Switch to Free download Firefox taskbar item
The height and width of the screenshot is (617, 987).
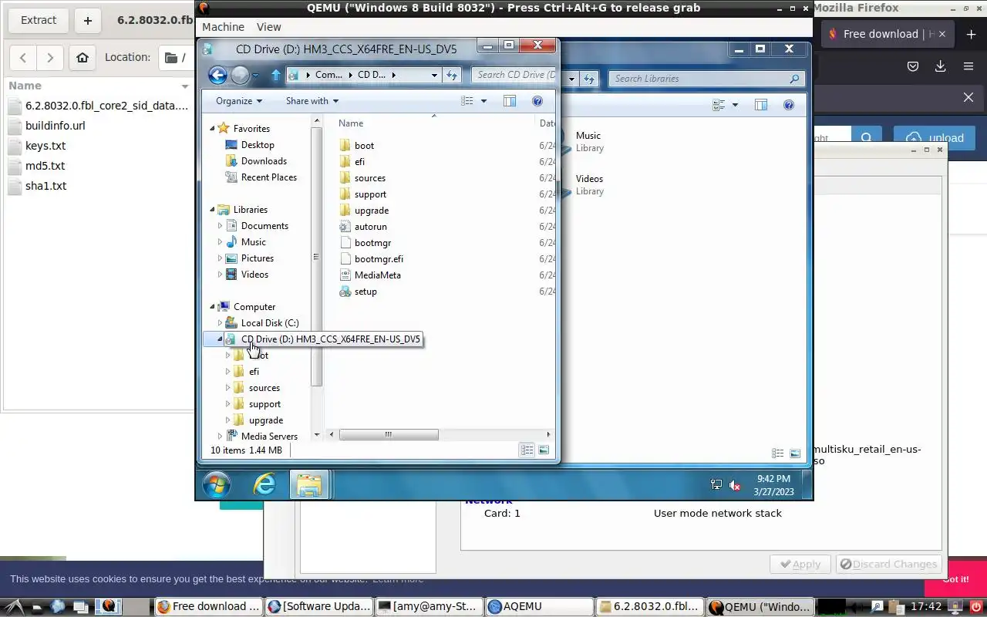point(207,606)
